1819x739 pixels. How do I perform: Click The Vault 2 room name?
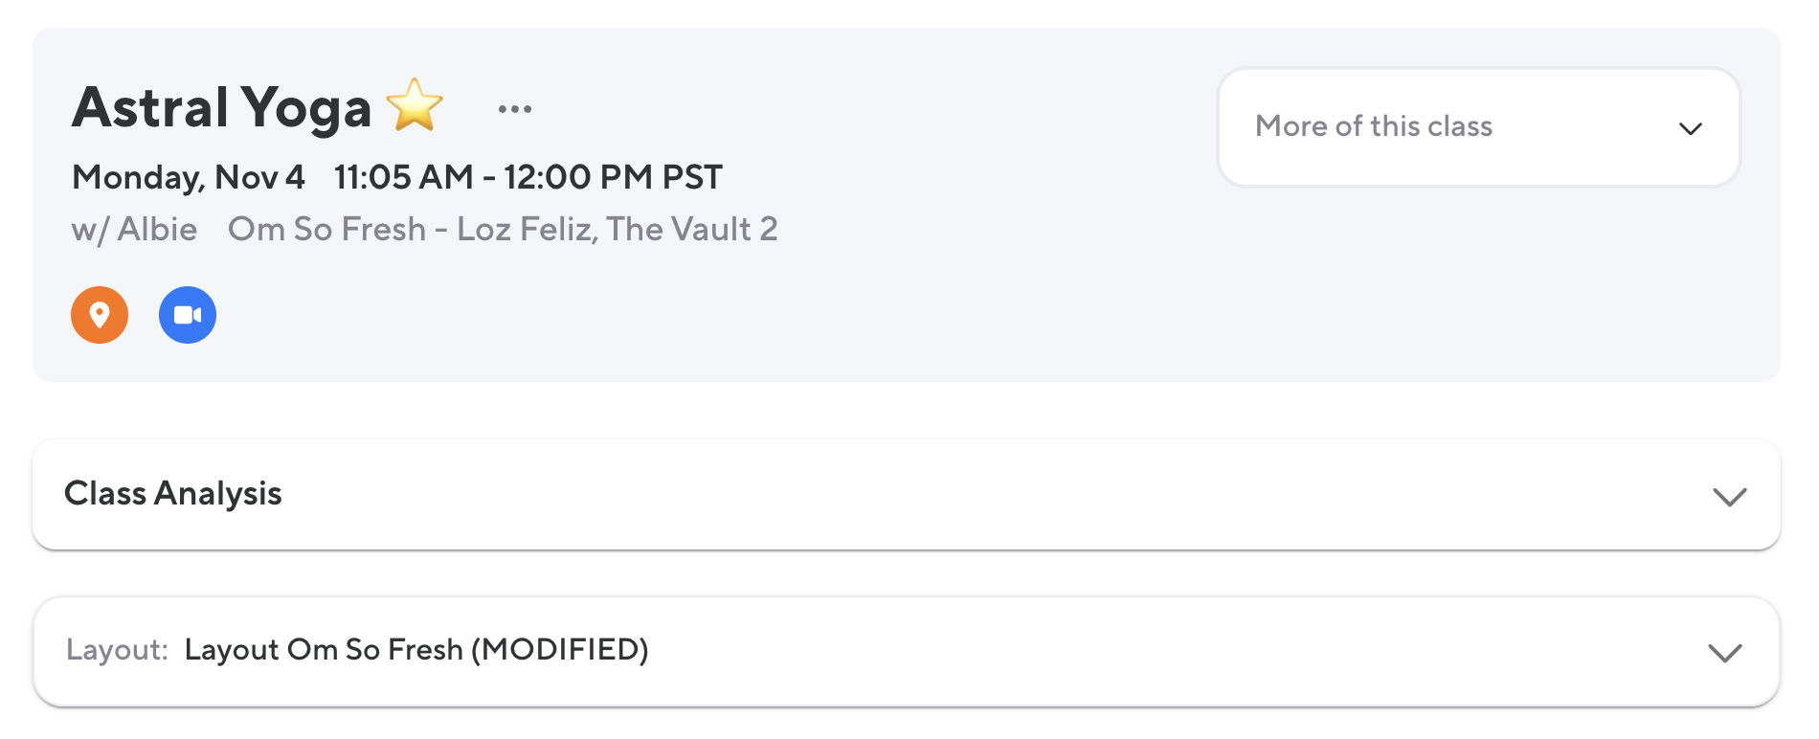point(692,230)
